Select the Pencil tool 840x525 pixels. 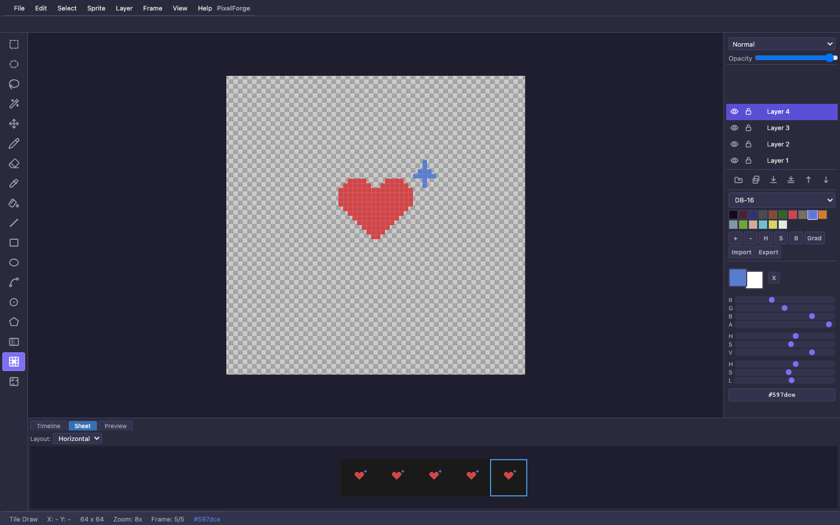tap(14, 143)
